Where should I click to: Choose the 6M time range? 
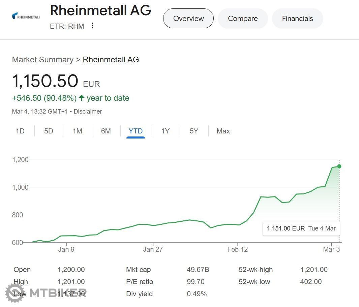[x=106, y=131]
